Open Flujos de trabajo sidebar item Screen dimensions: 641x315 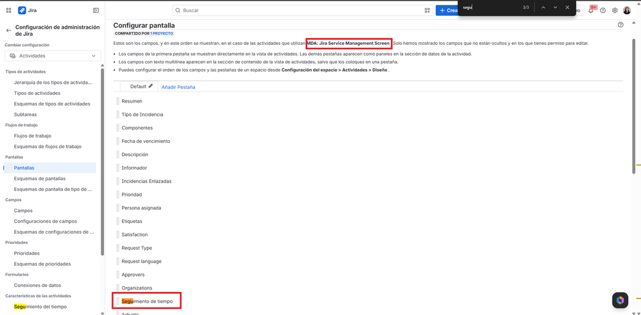pos(32,136)
